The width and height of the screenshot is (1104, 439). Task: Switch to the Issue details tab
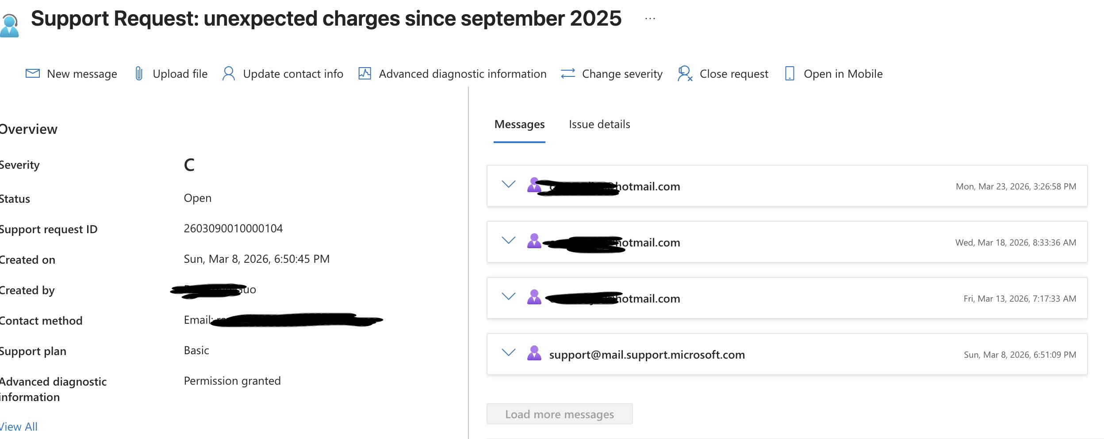(599, 125)
